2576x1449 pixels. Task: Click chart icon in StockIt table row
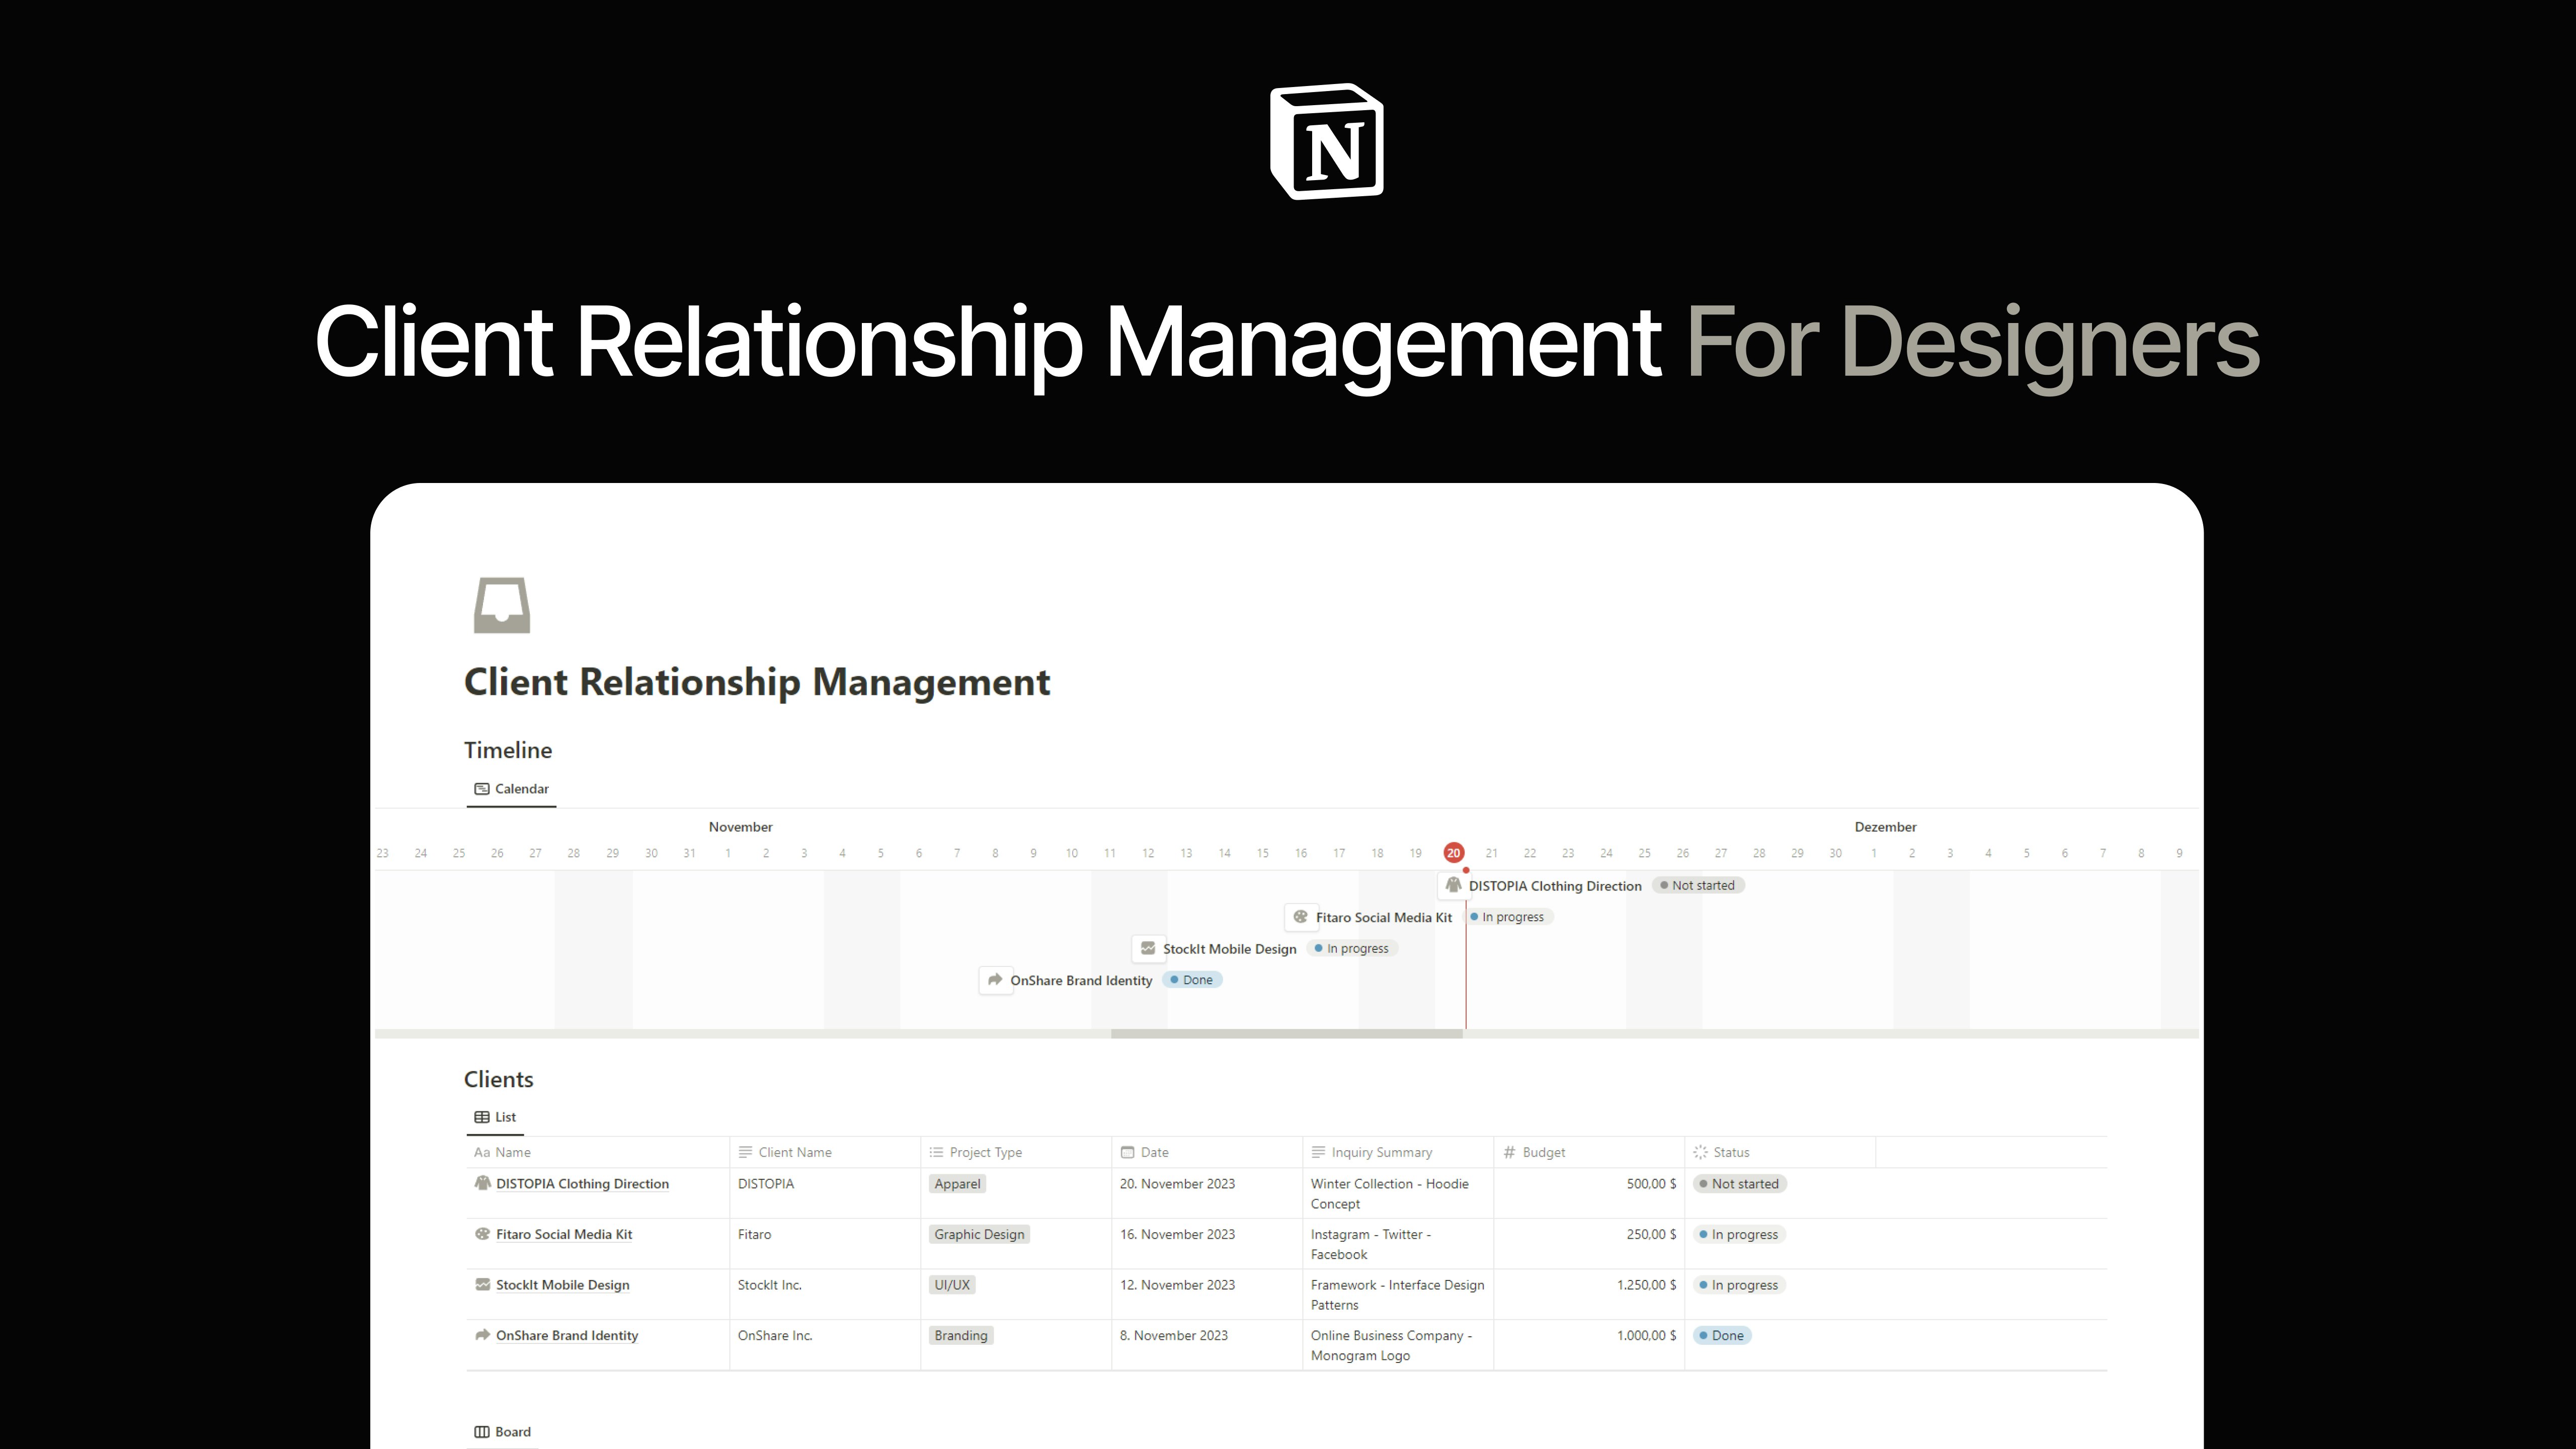point(483,1284)
